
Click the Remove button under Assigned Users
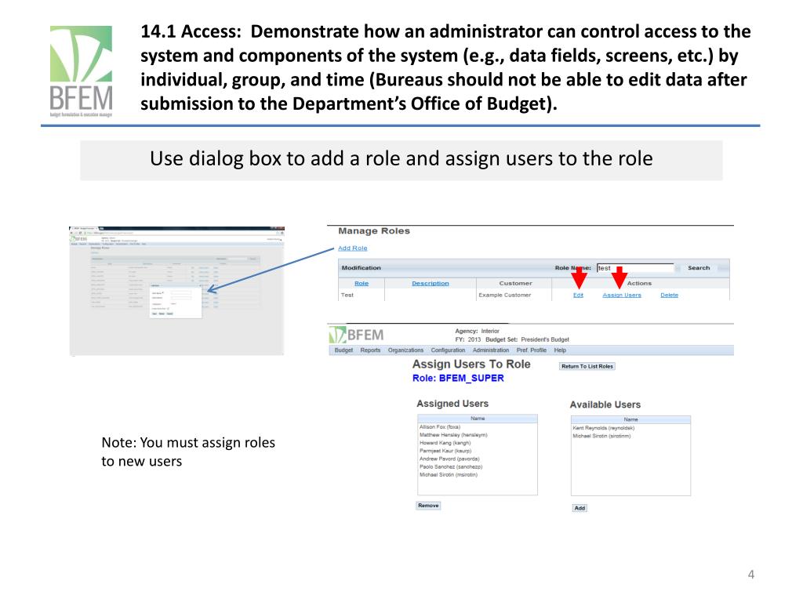click(x=428, y=506)
